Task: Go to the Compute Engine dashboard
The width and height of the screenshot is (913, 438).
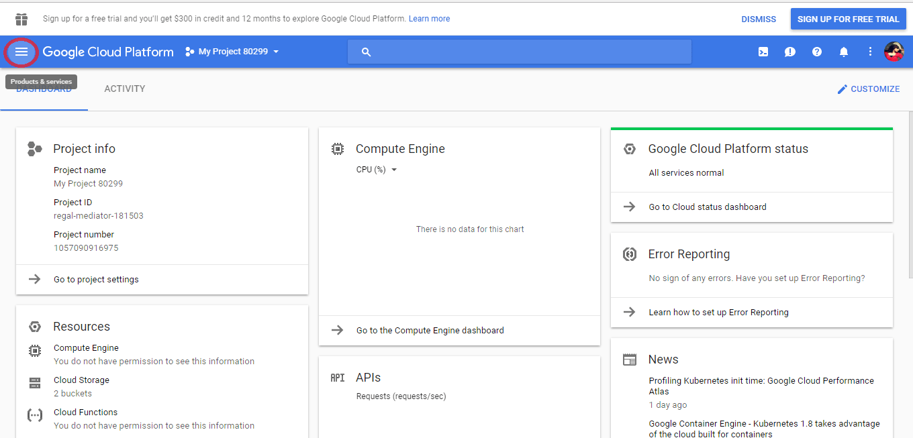Action: point(430,331)
